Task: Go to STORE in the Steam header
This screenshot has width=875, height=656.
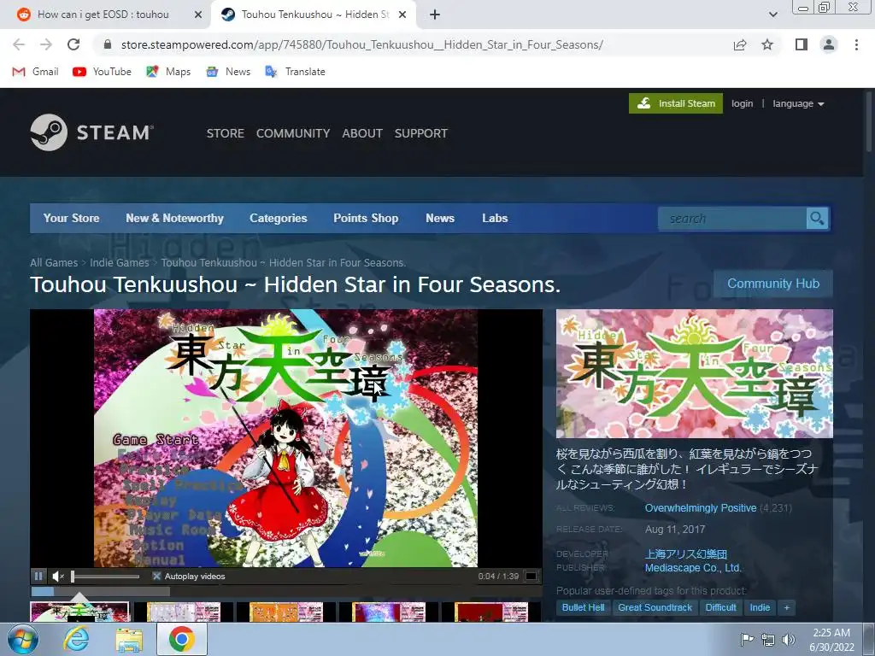Action: 226,133
